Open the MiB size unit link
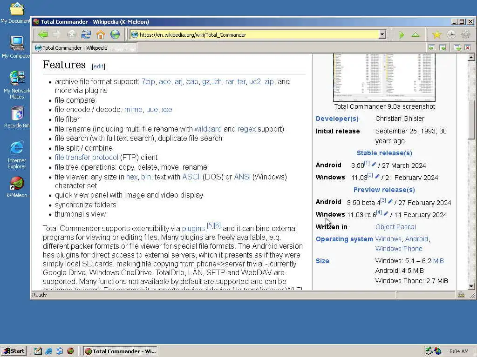The image size is (477, 357). point(438,261)
